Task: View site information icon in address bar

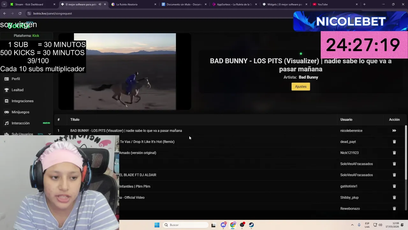Action: pyautogui.click(x=29, y=13)
